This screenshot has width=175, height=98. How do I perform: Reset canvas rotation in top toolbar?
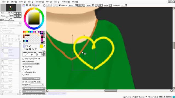tap(101, 5)
